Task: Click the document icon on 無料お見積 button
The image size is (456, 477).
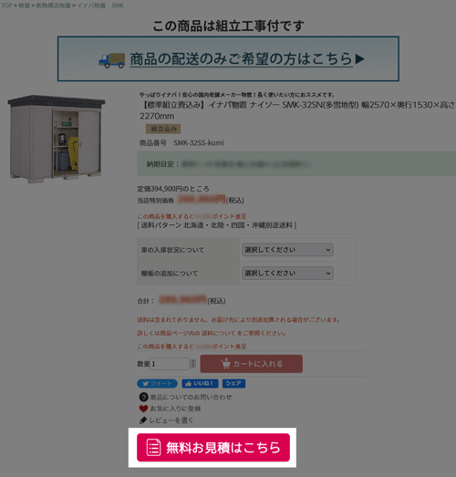Action: [x=153, y=448]
